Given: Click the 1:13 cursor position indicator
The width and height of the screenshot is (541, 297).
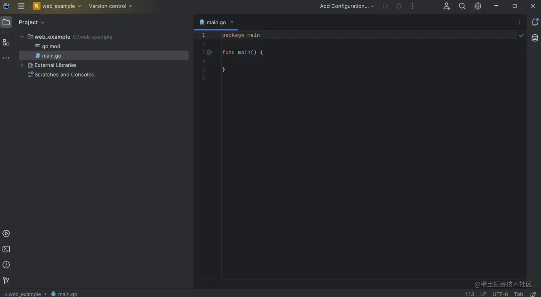Looking at the screenshot, I should 469,294.
